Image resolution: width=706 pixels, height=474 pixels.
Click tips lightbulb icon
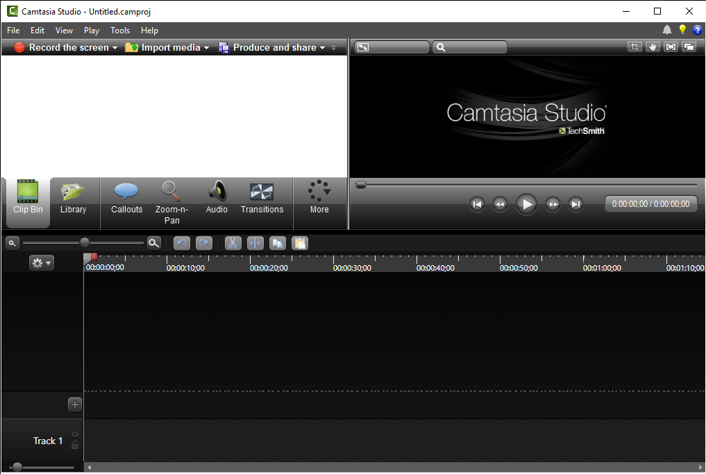pyautogui.click(x=682, y=30)
